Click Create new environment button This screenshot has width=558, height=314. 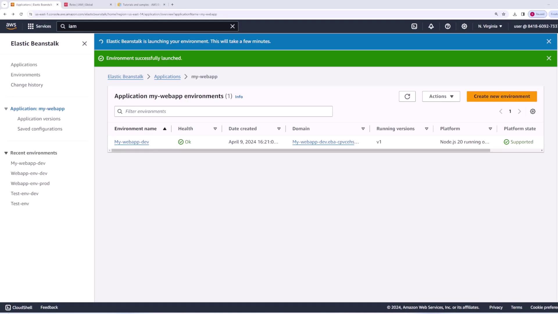point(501,97)
